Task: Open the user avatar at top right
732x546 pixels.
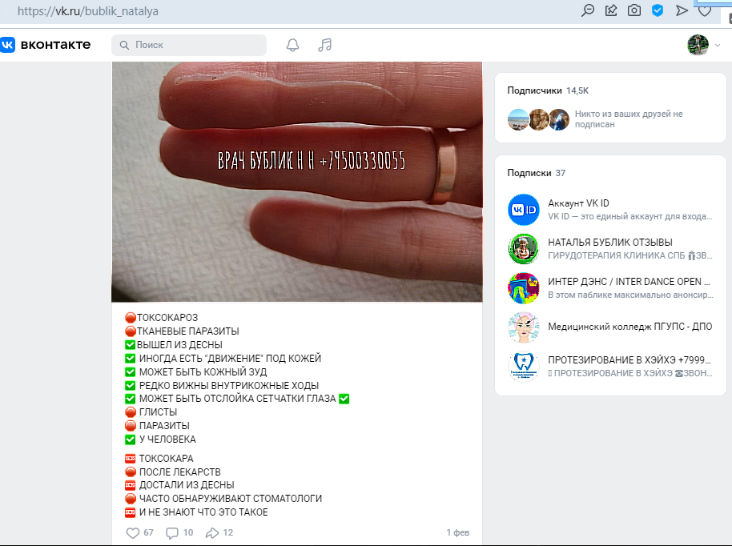Action: 698,45
